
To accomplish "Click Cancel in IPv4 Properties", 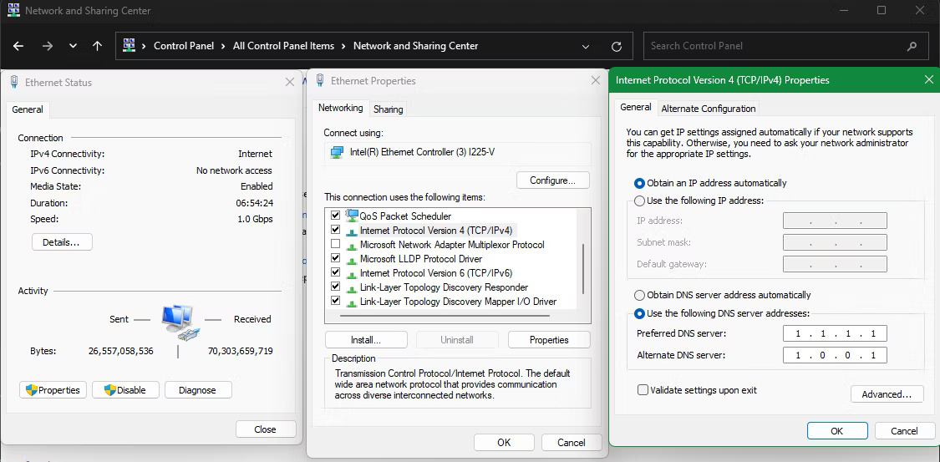I will (x=905, y=431).
